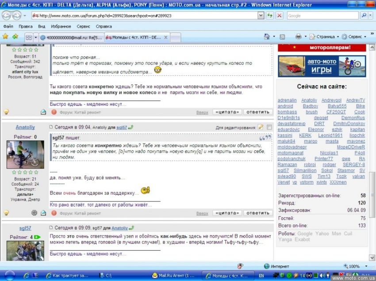
Task: Click the Home icon in toolbar
Action: (x=267, y=37)
